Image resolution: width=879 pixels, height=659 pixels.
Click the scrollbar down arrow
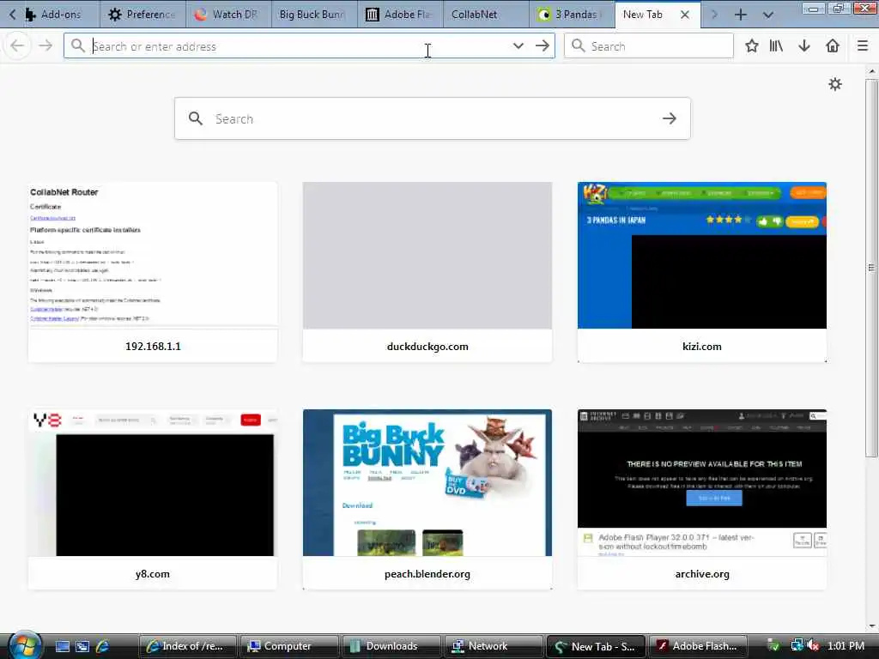[871, 626]
